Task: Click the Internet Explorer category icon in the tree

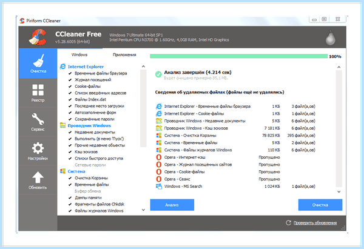Action: tap(62, 67)
